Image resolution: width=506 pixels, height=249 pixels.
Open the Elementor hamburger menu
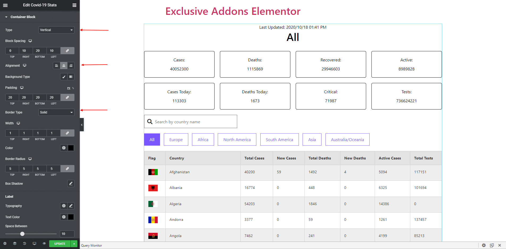(x=5, y=5)
